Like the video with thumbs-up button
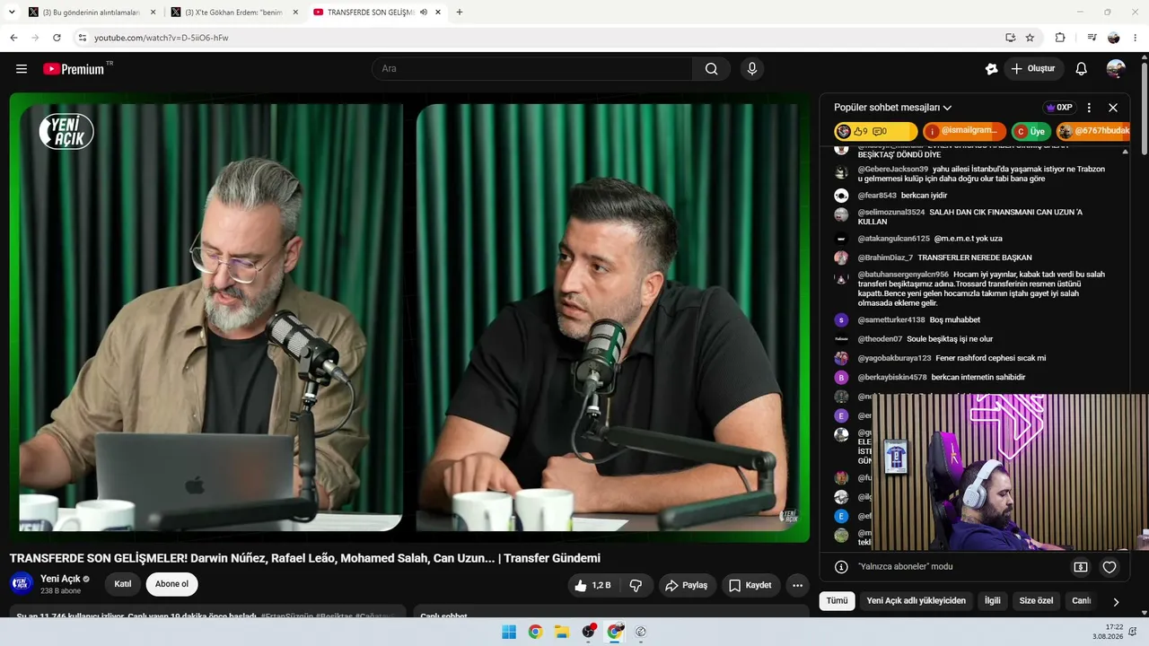This screenshot has width=1149, height=646. pos(592,586)
